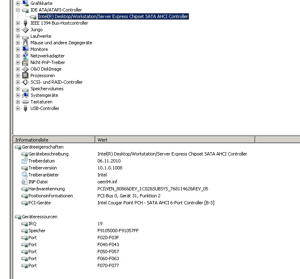
Task: Select the Treiberversion 10.1.0.1008 value
Action: point(110,168)
